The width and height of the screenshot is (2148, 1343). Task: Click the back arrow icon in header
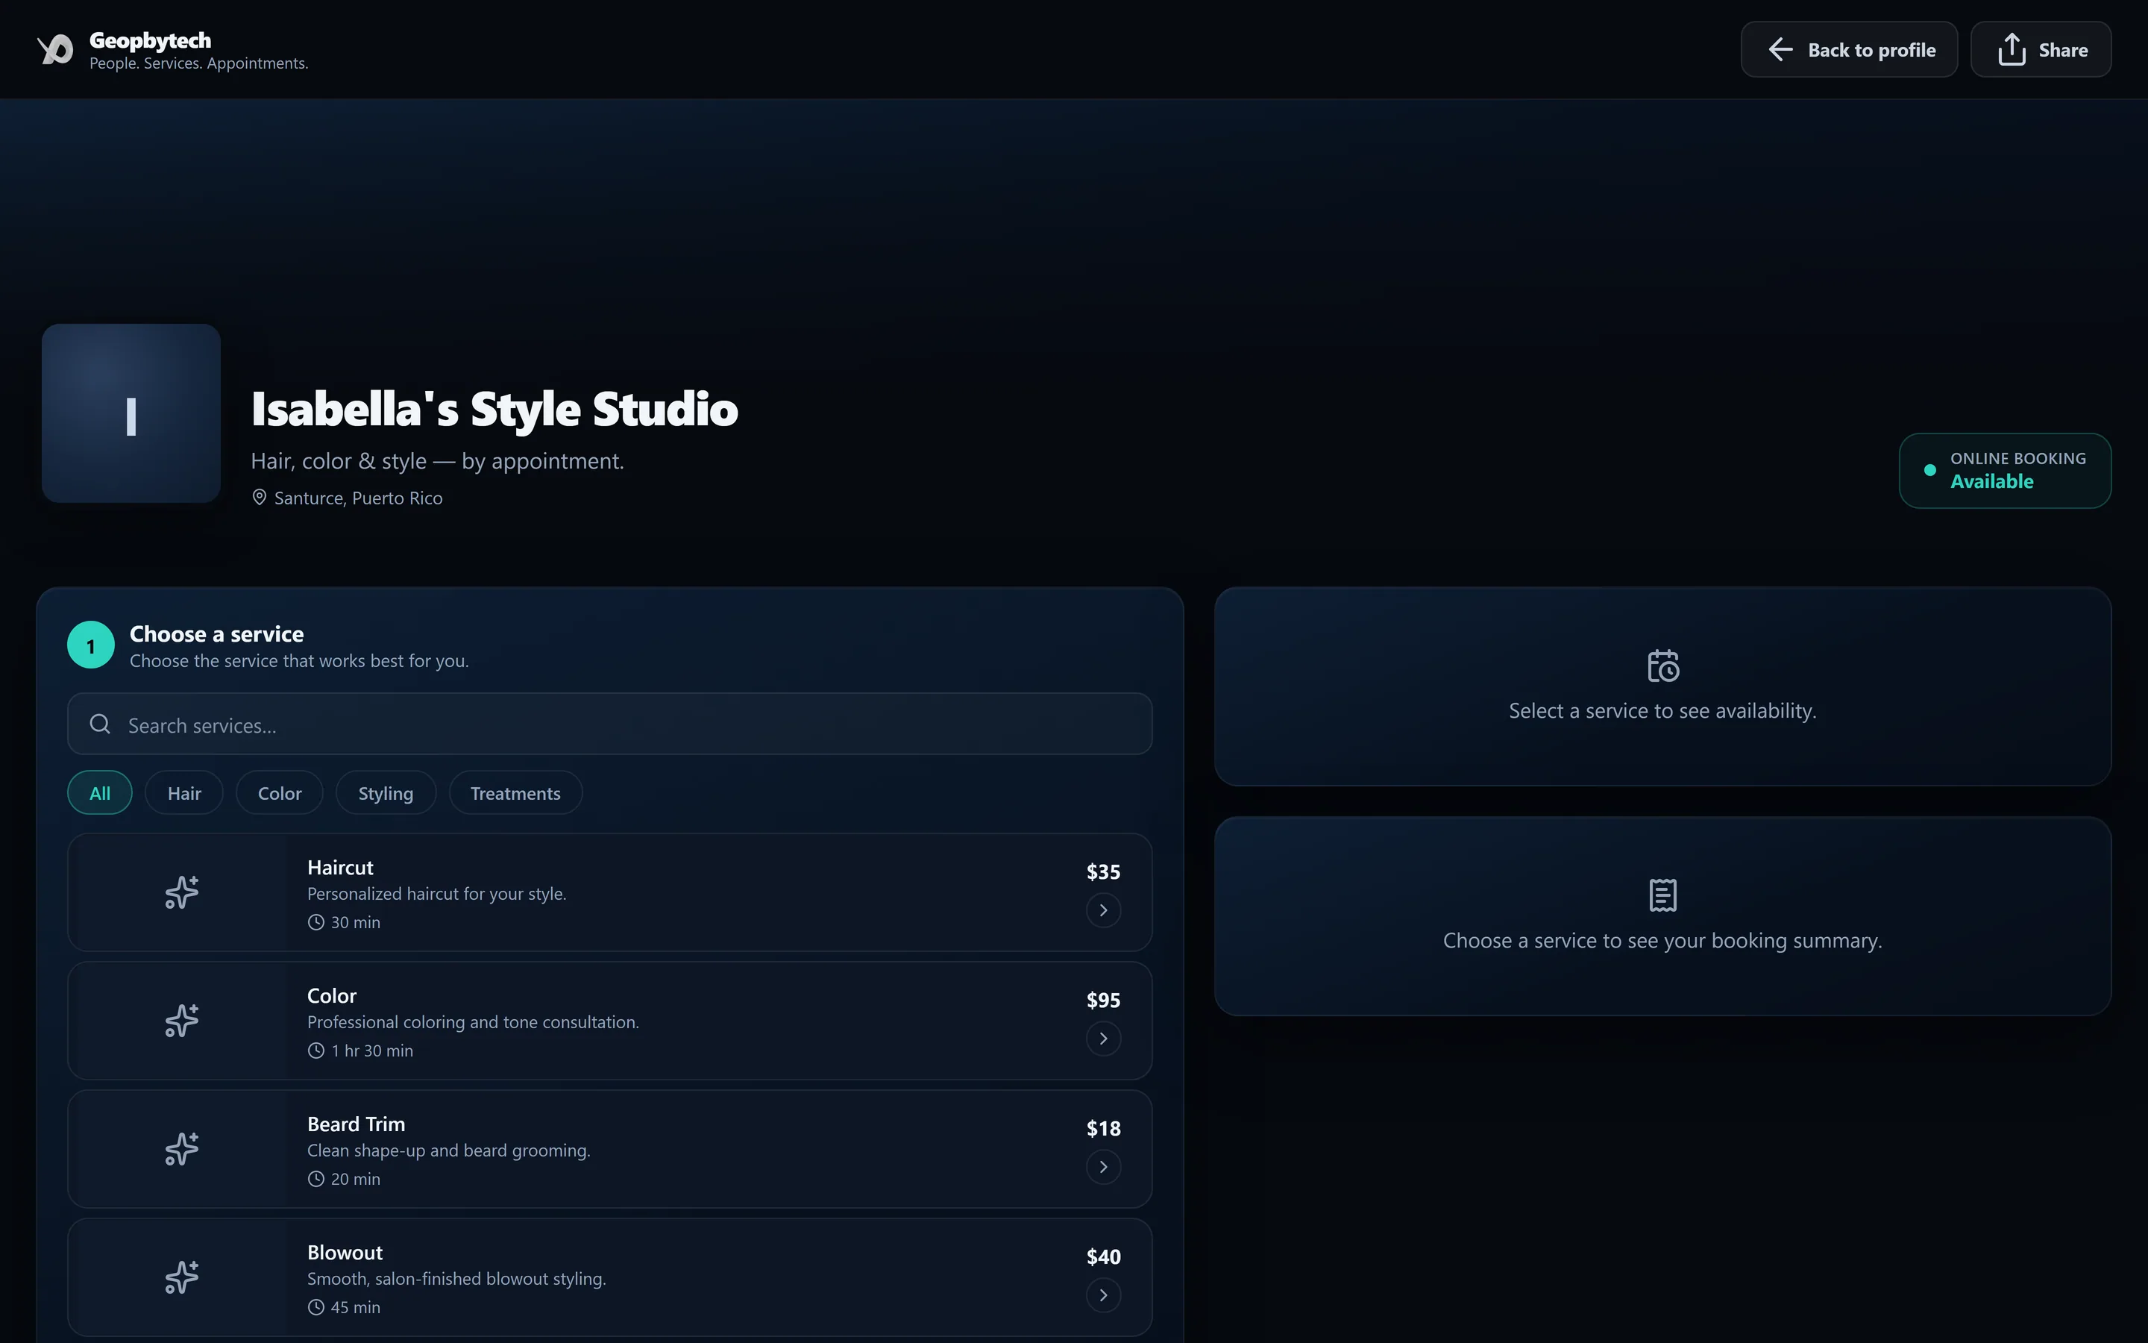click(x=1780, y=50)
